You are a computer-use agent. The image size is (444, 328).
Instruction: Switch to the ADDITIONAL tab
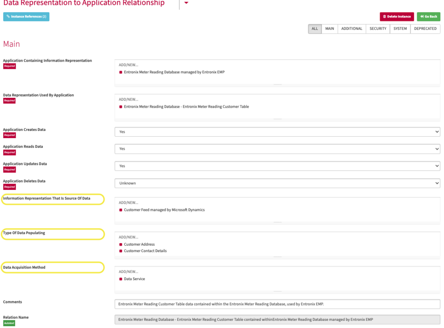pos(352,29)
